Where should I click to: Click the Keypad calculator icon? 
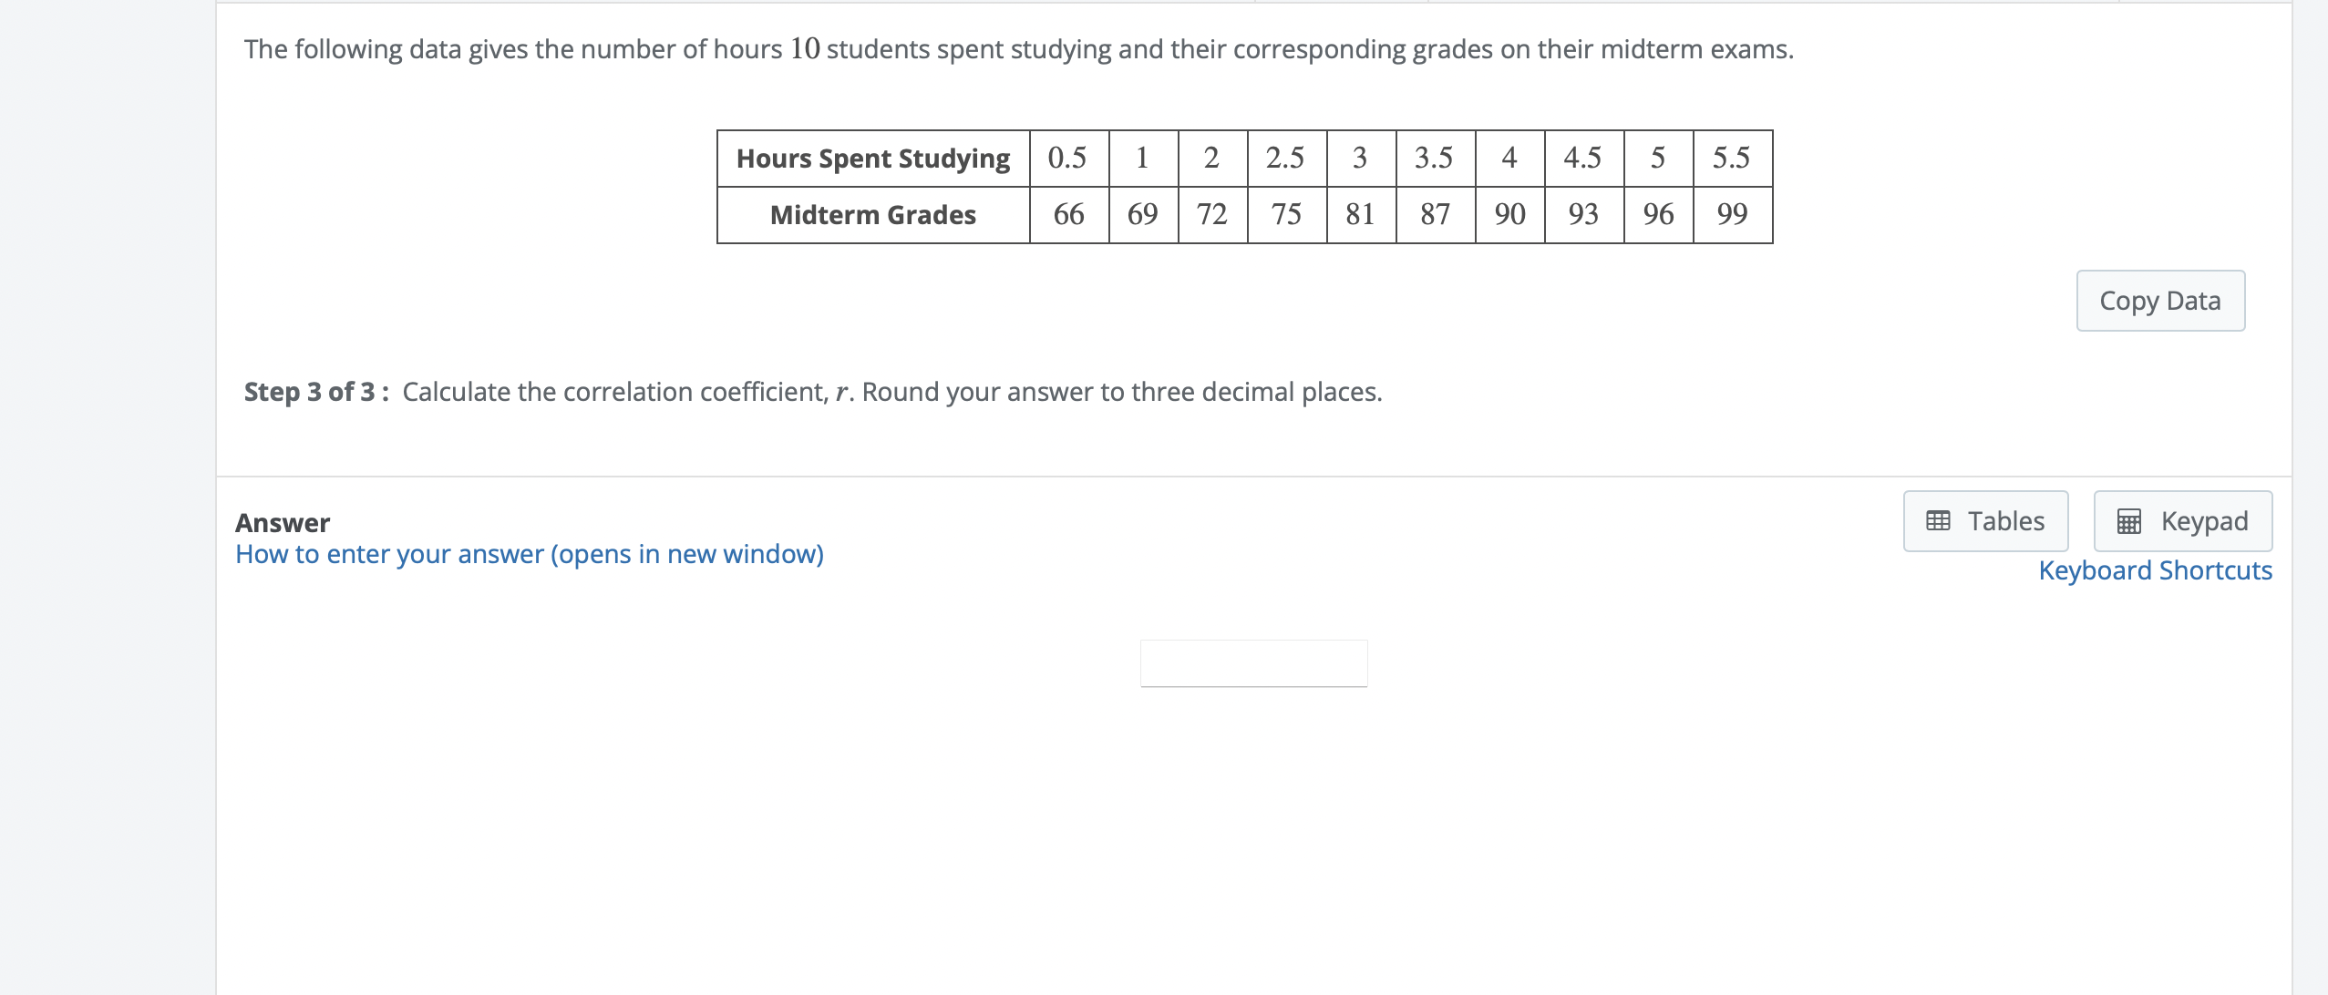[x=2128, y=521]
